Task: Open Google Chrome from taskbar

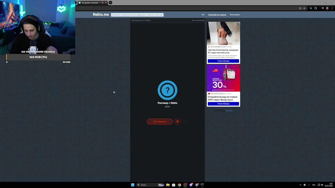Action: point(179,185)
